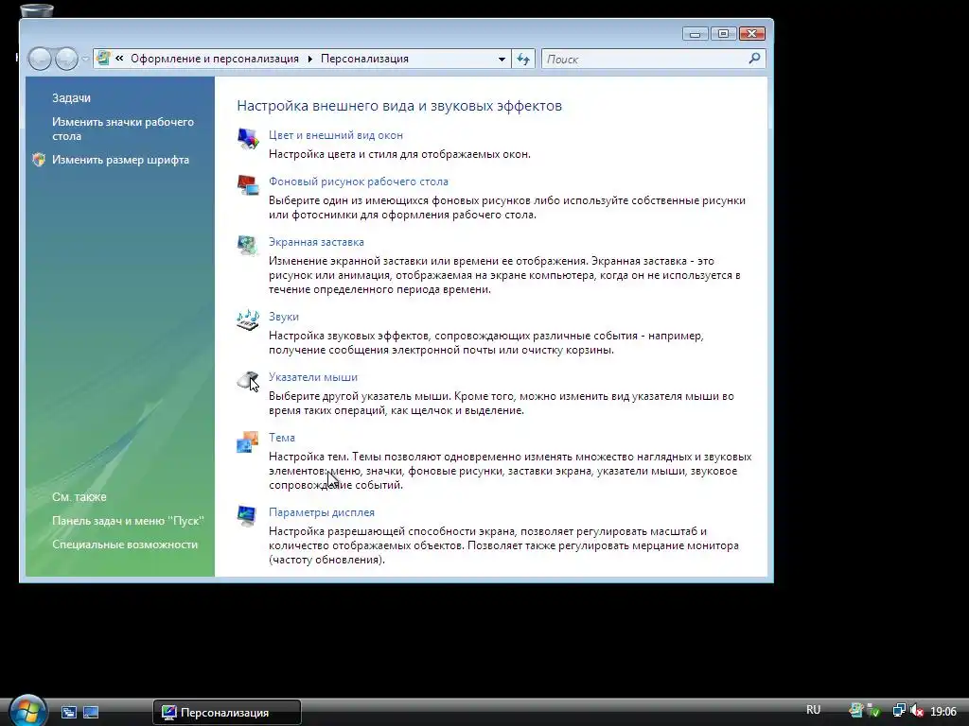Click heading Настройка внешнего вида и звуковых эффектов

(x=399, y=106)
